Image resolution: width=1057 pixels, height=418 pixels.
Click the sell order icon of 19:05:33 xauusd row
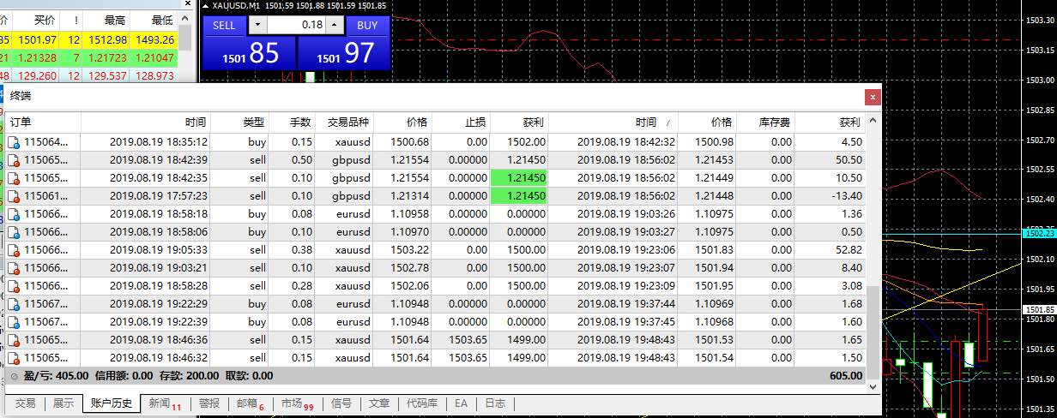(x=13, y=250)
